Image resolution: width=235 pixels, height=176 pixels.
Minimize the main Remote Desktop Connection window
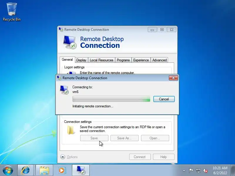click(x=152, y=30)
